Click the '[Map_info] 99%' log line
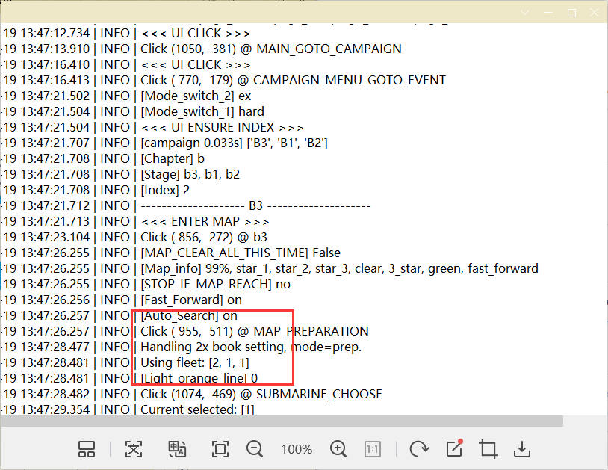 click(339, 268)
